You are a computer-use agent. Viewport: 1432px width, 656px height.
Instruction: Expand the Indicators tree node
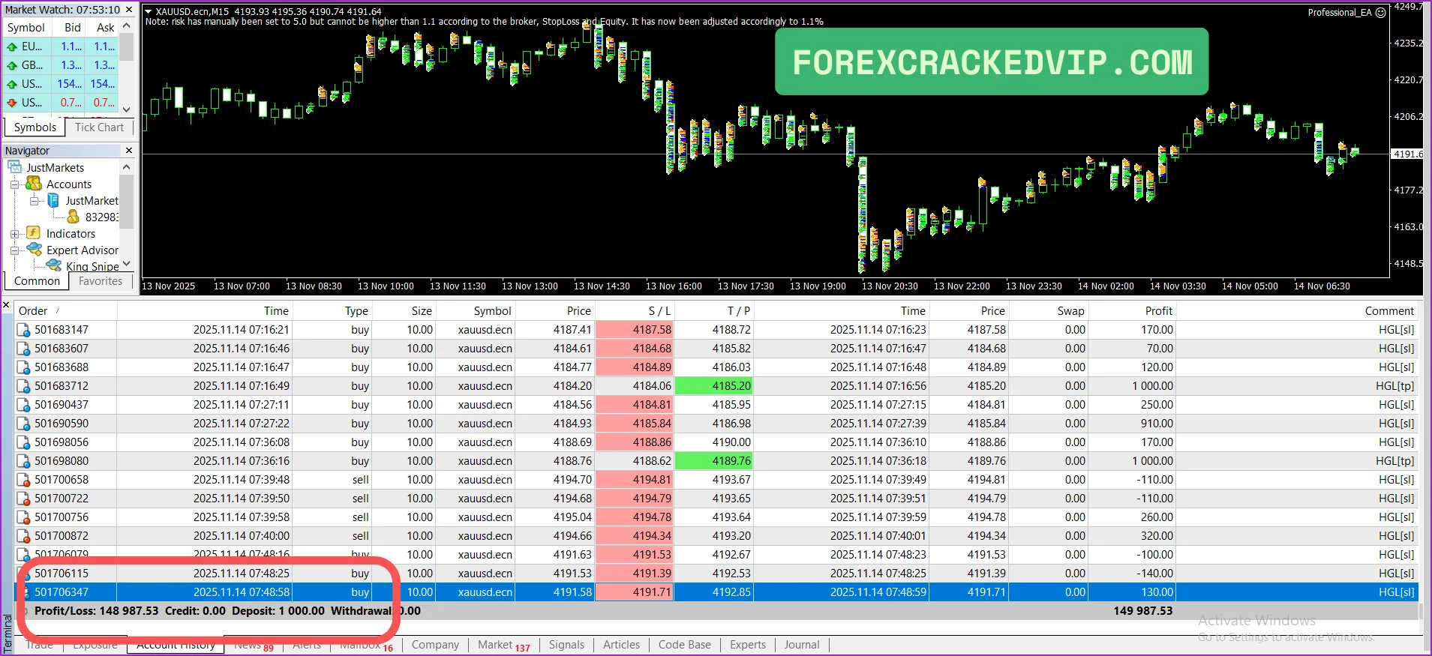[14, 234]
